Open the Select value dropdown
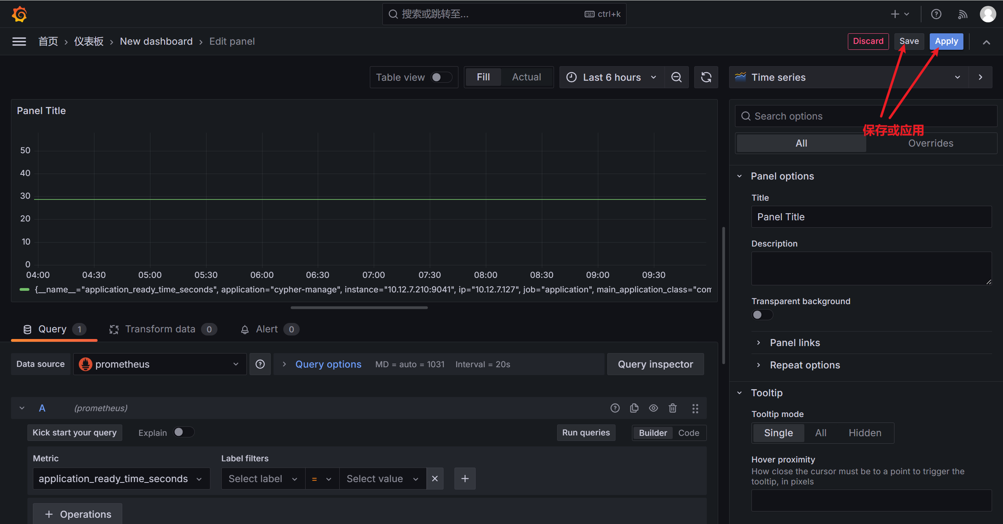1003x524 pixels. point(383,479)
